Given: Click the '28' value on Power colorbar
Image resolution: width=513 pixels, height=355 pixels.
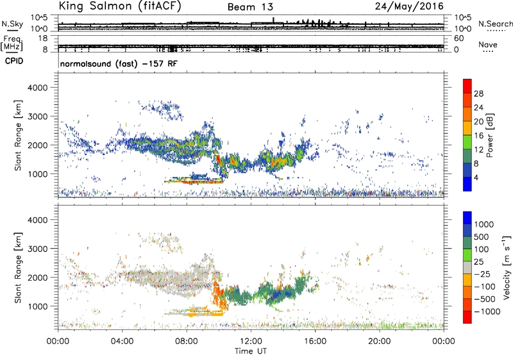Looking at the screenshot, I should (x=478, y=94).
